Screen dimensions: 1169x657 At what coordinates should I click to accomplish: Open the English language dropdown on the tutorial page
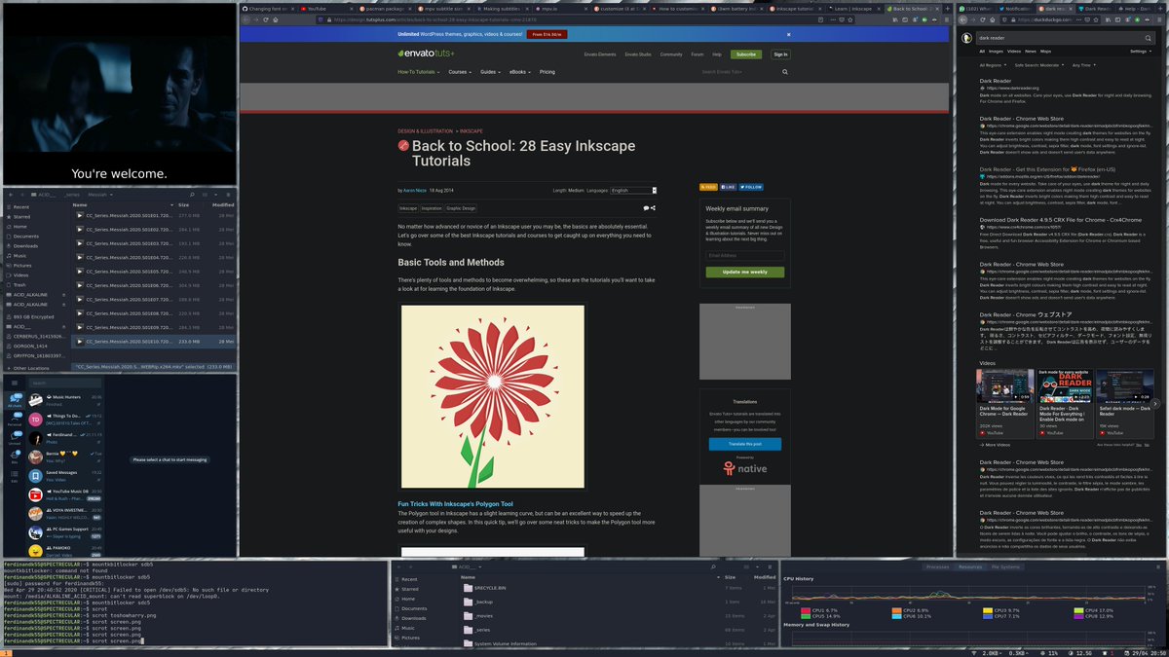(633, 191)
